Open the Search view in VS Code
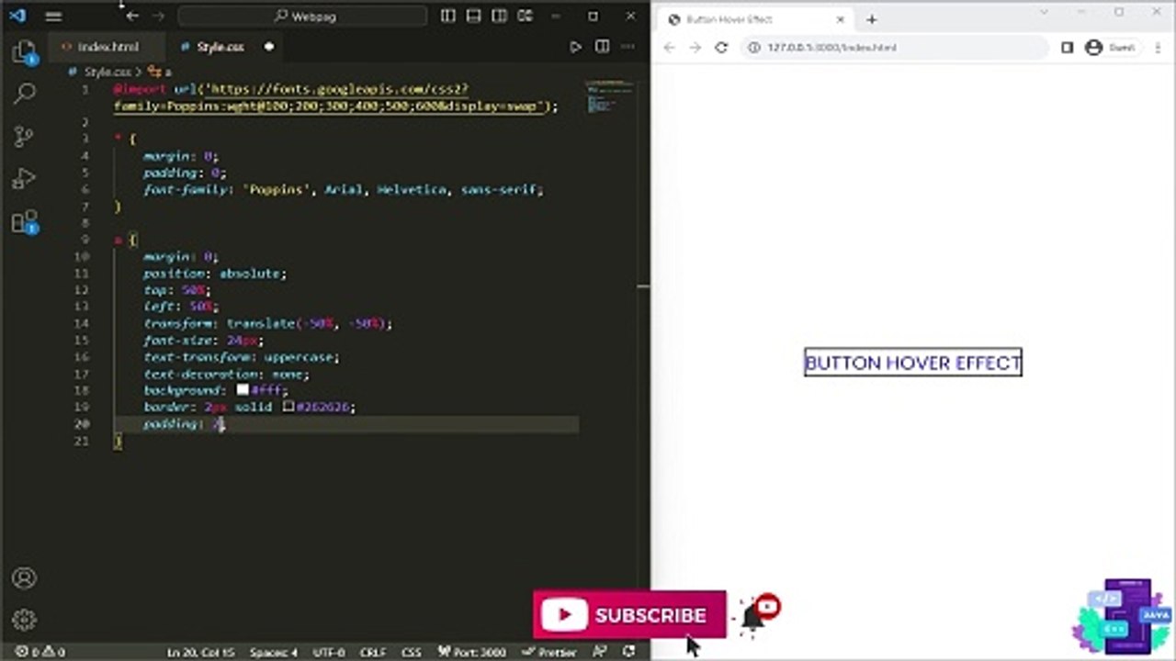The width and height of the screenshot is (1176, 661). click(25, 94)
